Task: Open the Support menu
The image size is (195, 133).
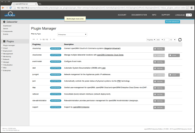Action: click(166, 15)
